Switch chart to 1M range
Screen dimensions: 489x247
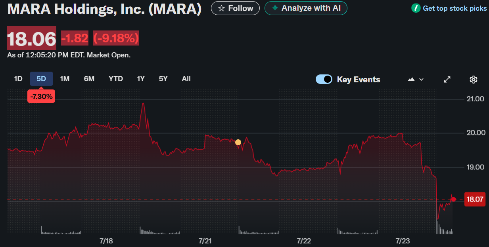click(x=65, y=79)
